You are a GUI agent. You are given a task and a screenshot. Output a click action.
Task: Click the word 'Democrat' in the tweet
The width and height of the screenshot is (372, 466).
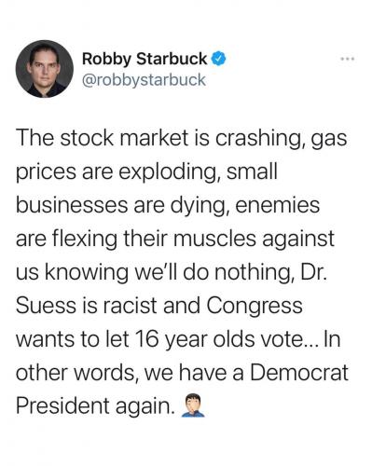[x=299, y=372]
